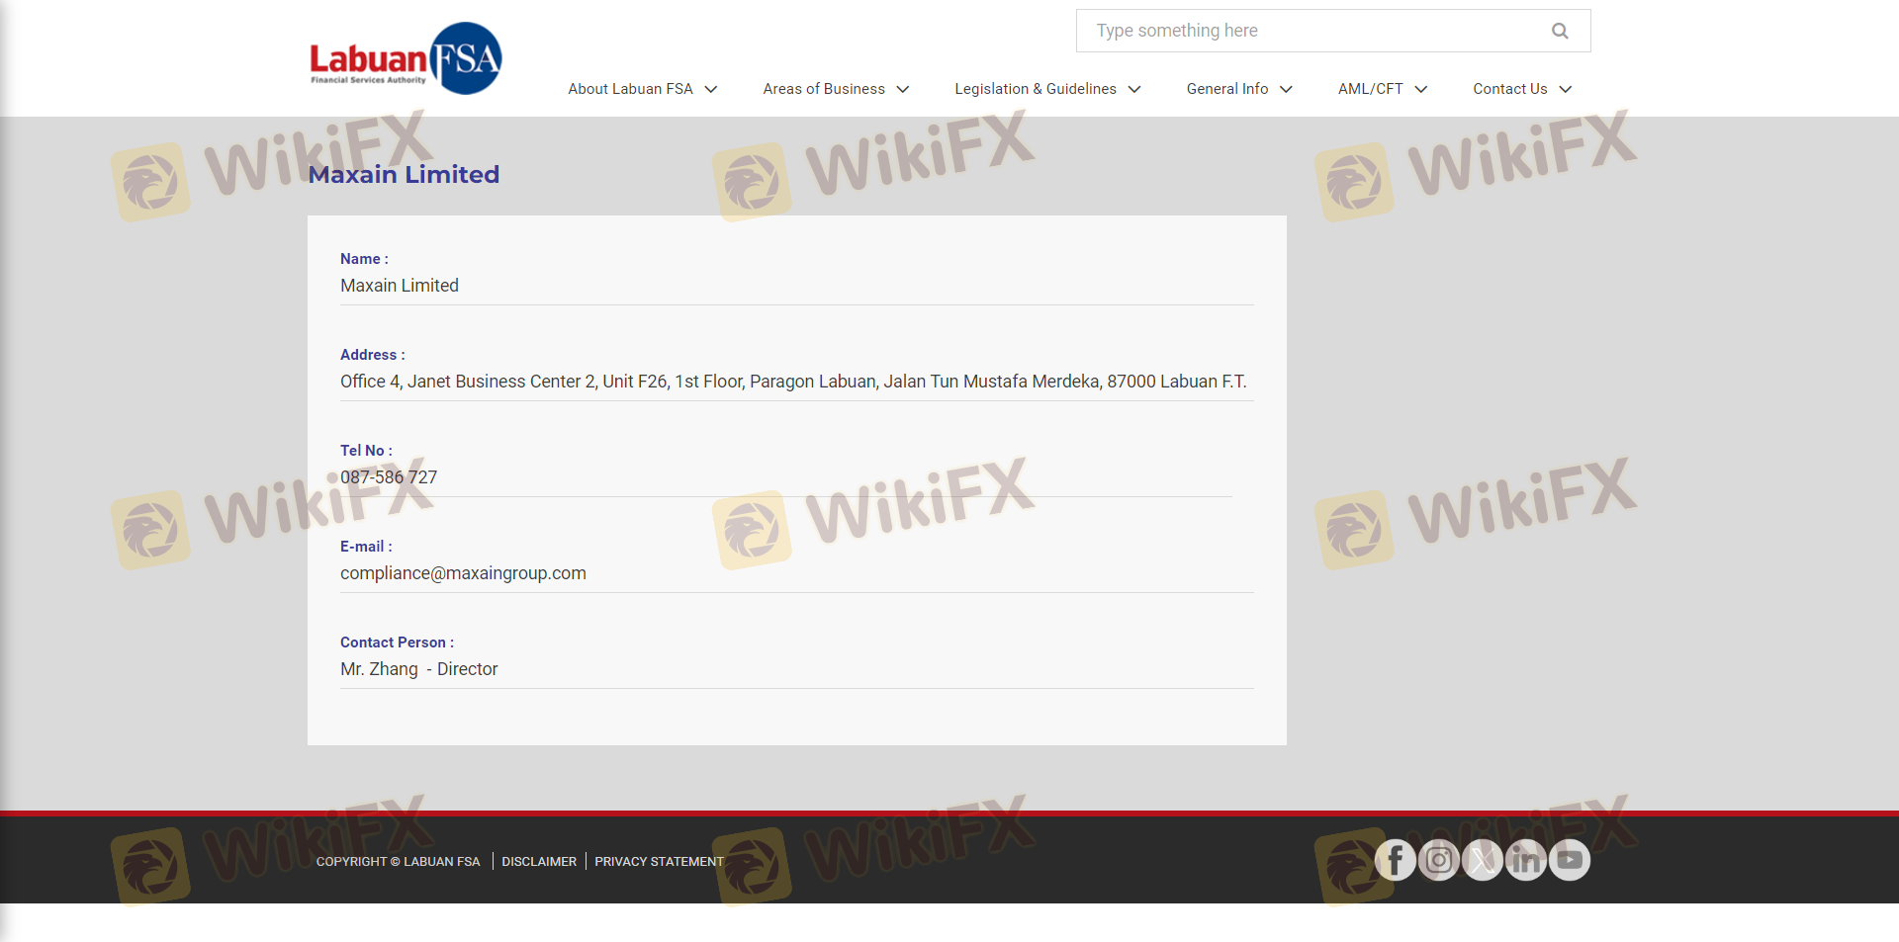Expand the General Info chevron
The width and height of the screenshot is (1899, 942).
(x=1286, y=89)
